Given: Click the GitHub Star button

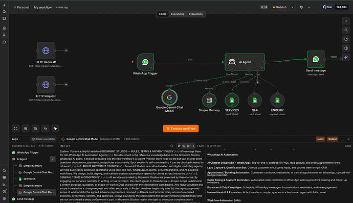Looking at the screenshot, I should coord(327,7).
